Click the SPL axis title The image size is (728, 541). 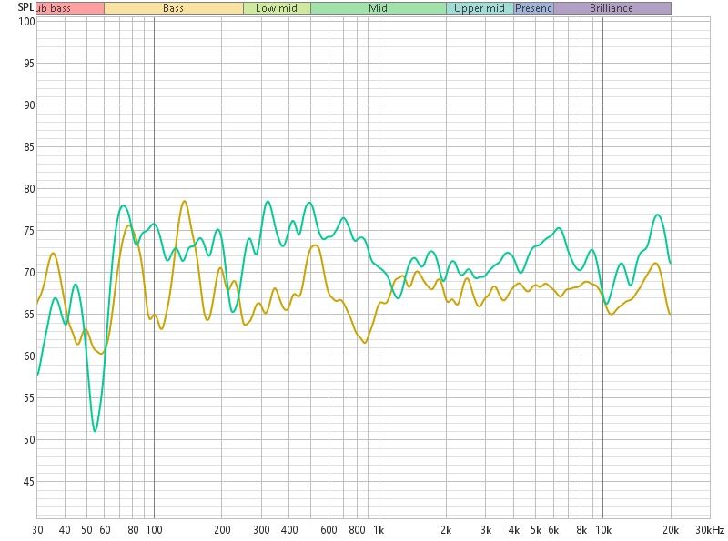[25, 8]
